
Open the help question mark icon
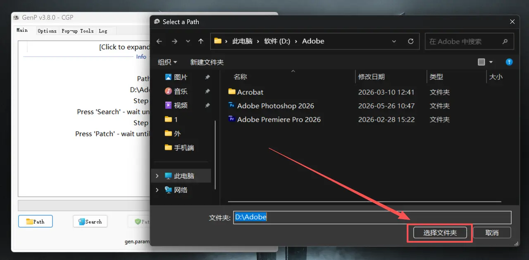[x=509, y=62]
